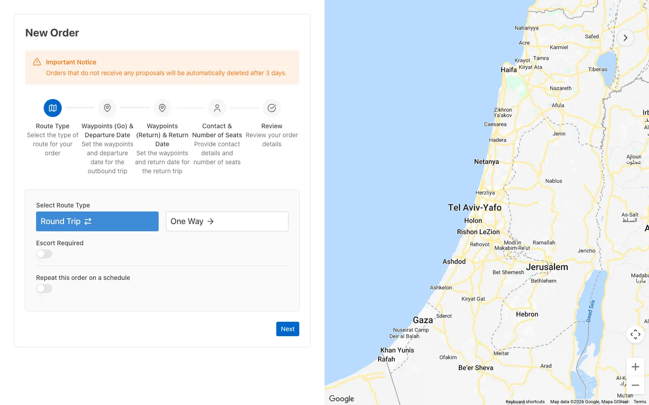
Task: Click the Review checkmark step icon
Action: (272, 108)
